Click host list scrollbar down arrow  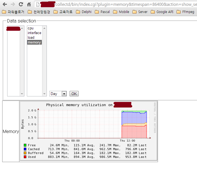[x=22, y=94]
